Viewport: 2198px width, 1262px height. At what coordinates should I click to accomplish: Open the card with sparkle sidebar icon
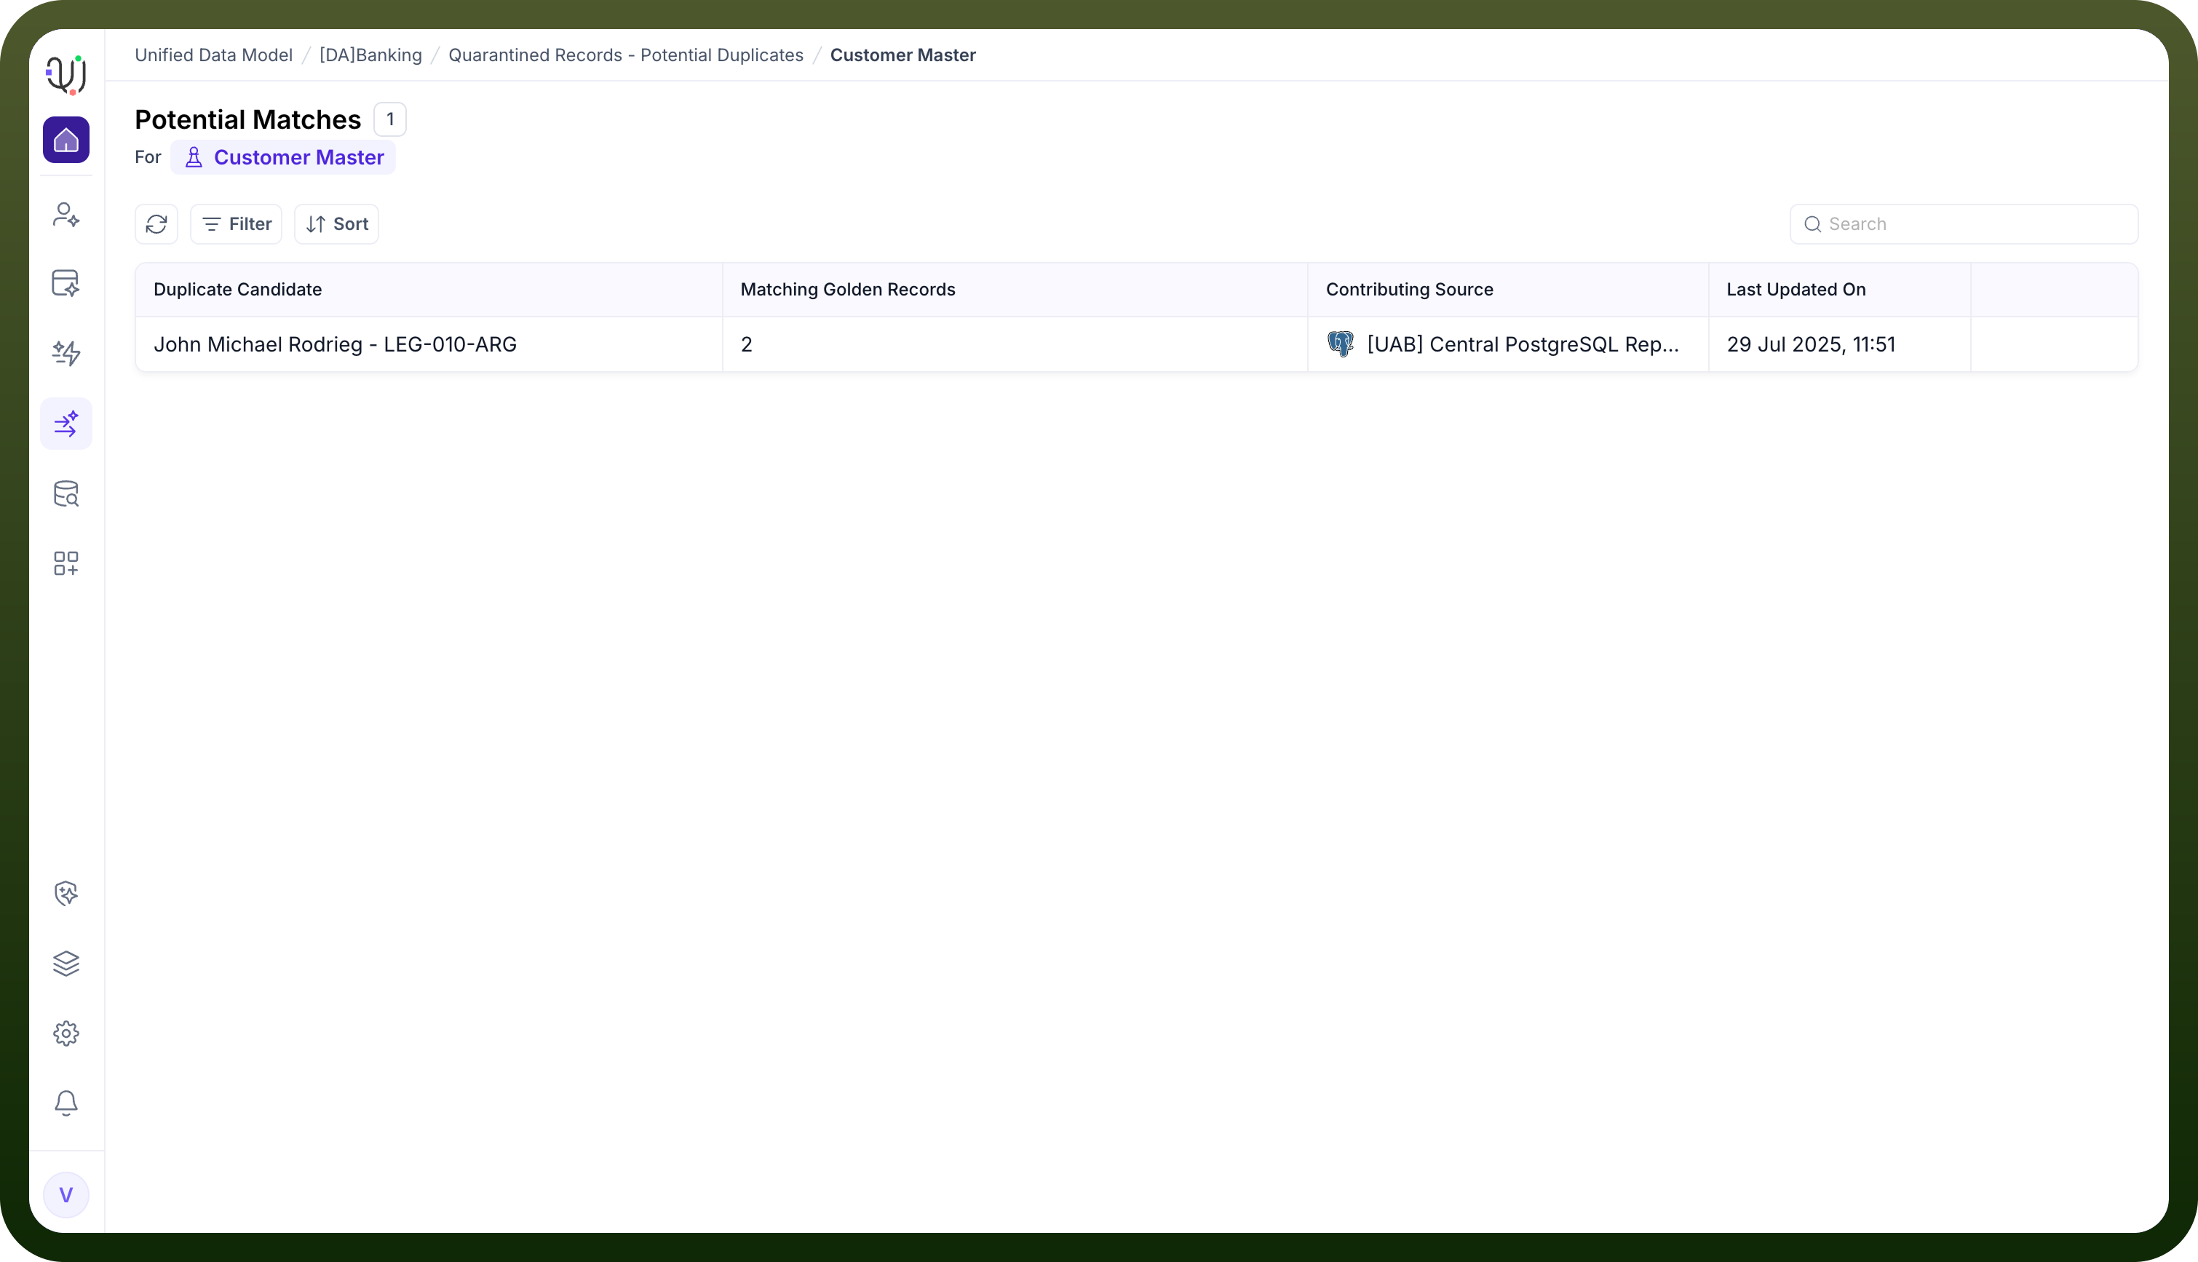(66, 283)
